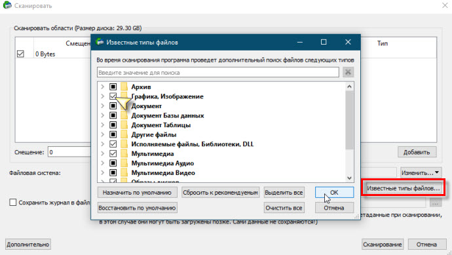Uncheck Исполняемые файлы, Библиотеки, DLL checkbox
Screen dimensions: 452x255
(x=113, y=144)
